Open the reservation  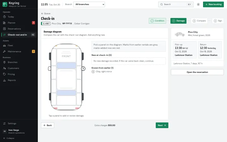(197, 72)
